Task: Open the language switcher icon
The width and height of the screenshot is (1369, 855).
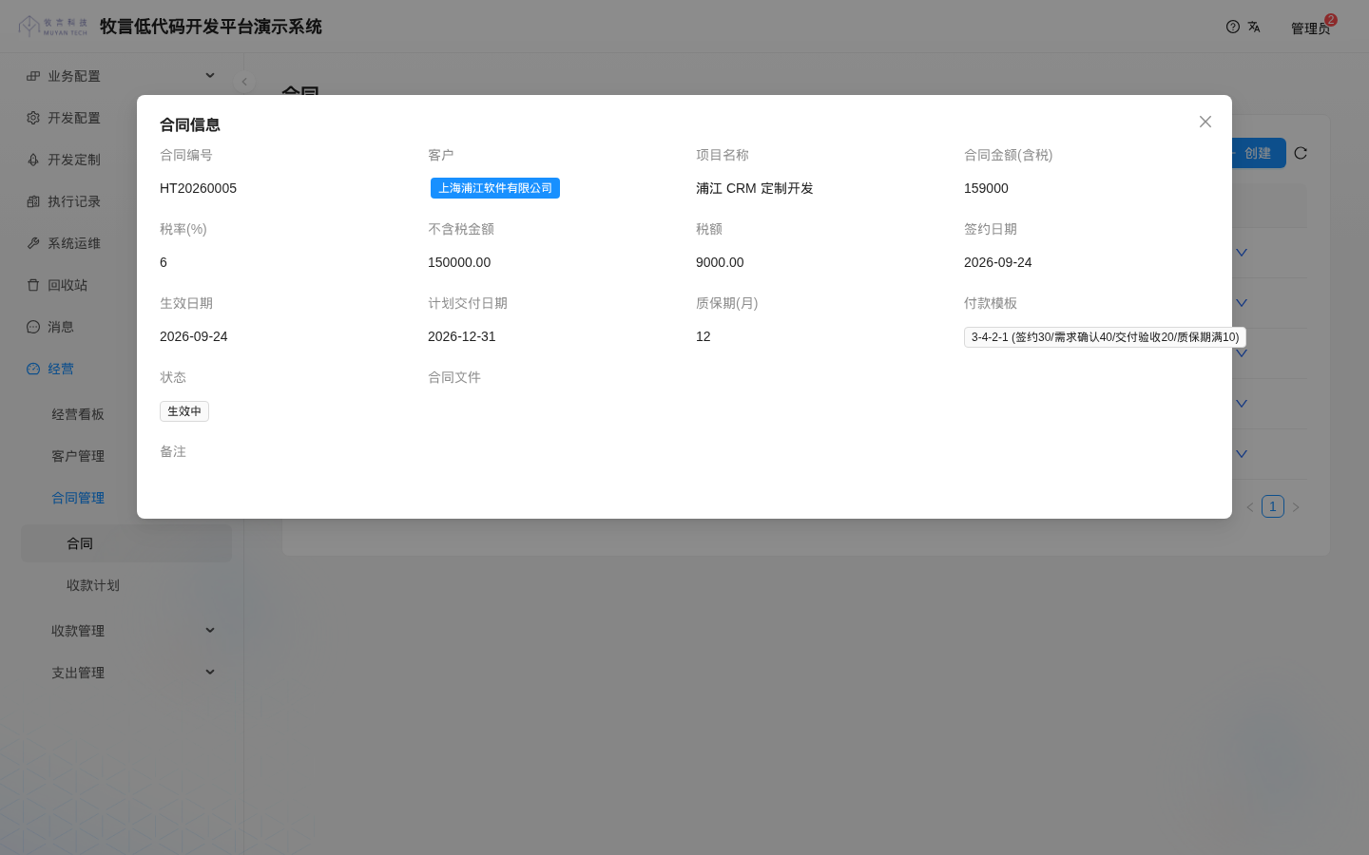Action: [1254, 27]
